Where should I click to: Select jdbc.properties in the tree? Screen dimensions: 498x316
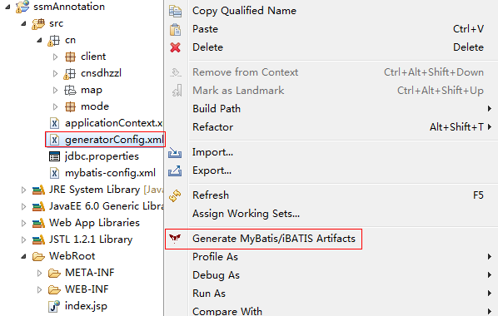(102, 156)
